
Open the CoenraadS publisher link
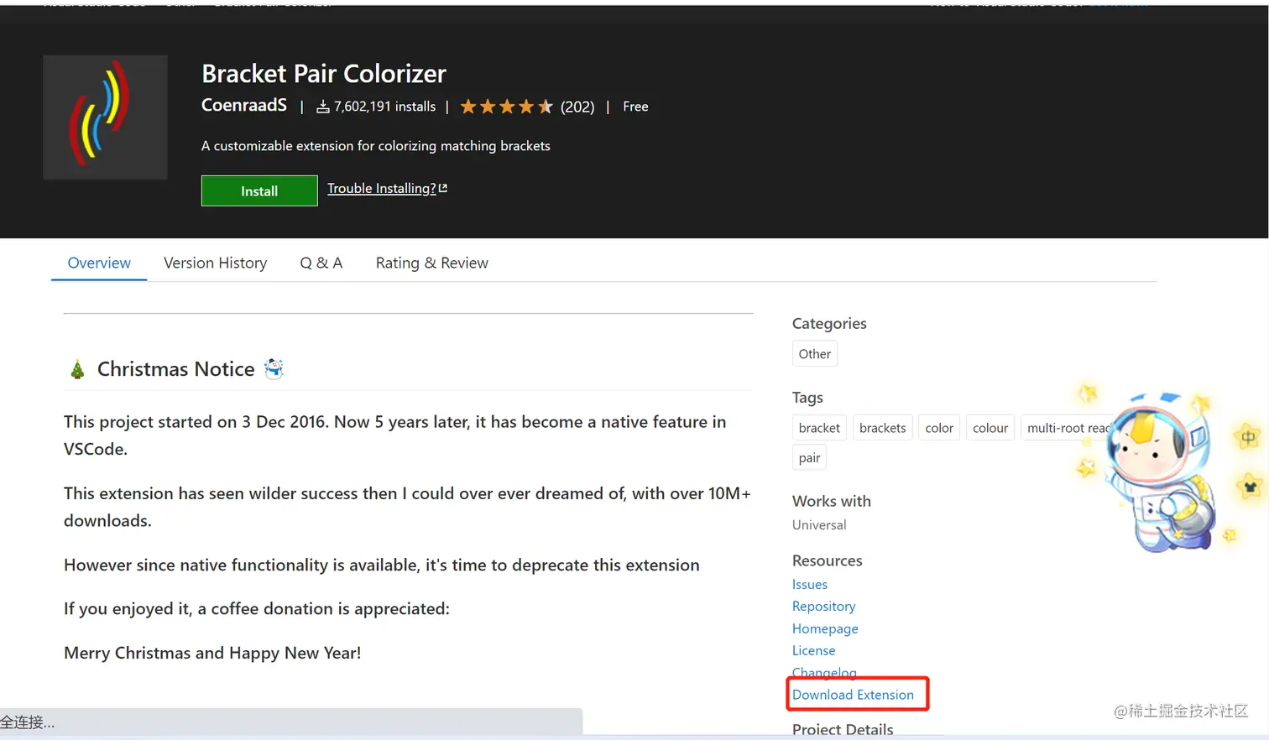coord(244,105)
